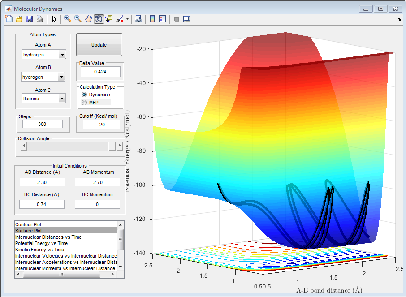
Task: Open the Atom B dropdown
Action: tap(61, 77)
